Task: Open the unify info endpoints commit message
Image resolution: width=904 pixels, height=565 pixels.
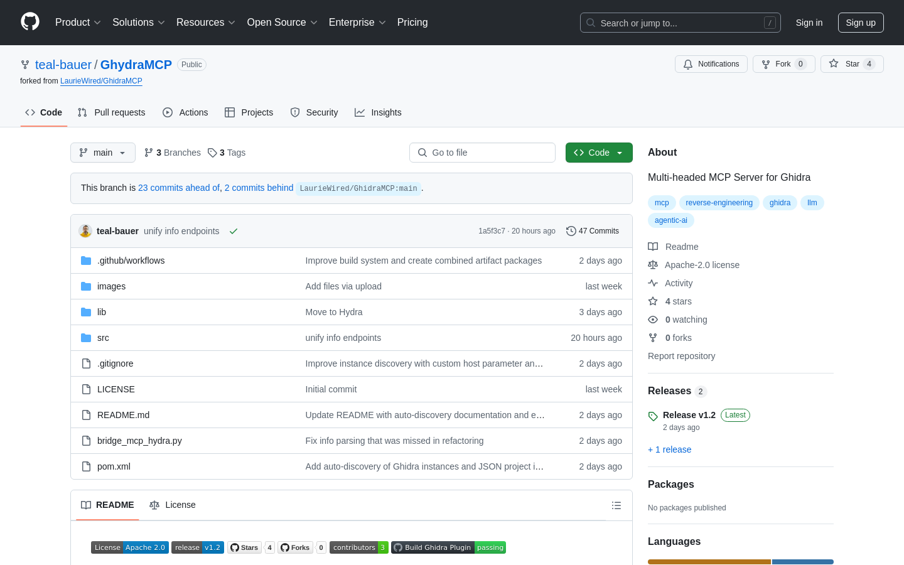Action: (x=181, y=231)
